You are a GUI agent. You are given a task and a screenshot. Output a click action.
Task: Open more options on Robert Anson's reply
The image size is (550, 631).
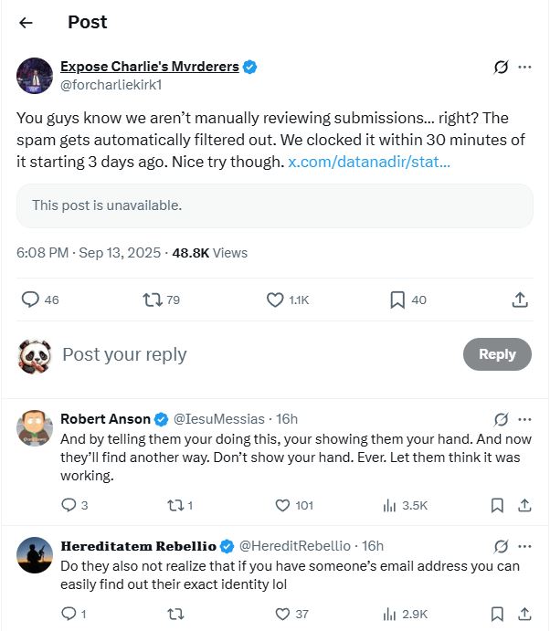point(524,419)
